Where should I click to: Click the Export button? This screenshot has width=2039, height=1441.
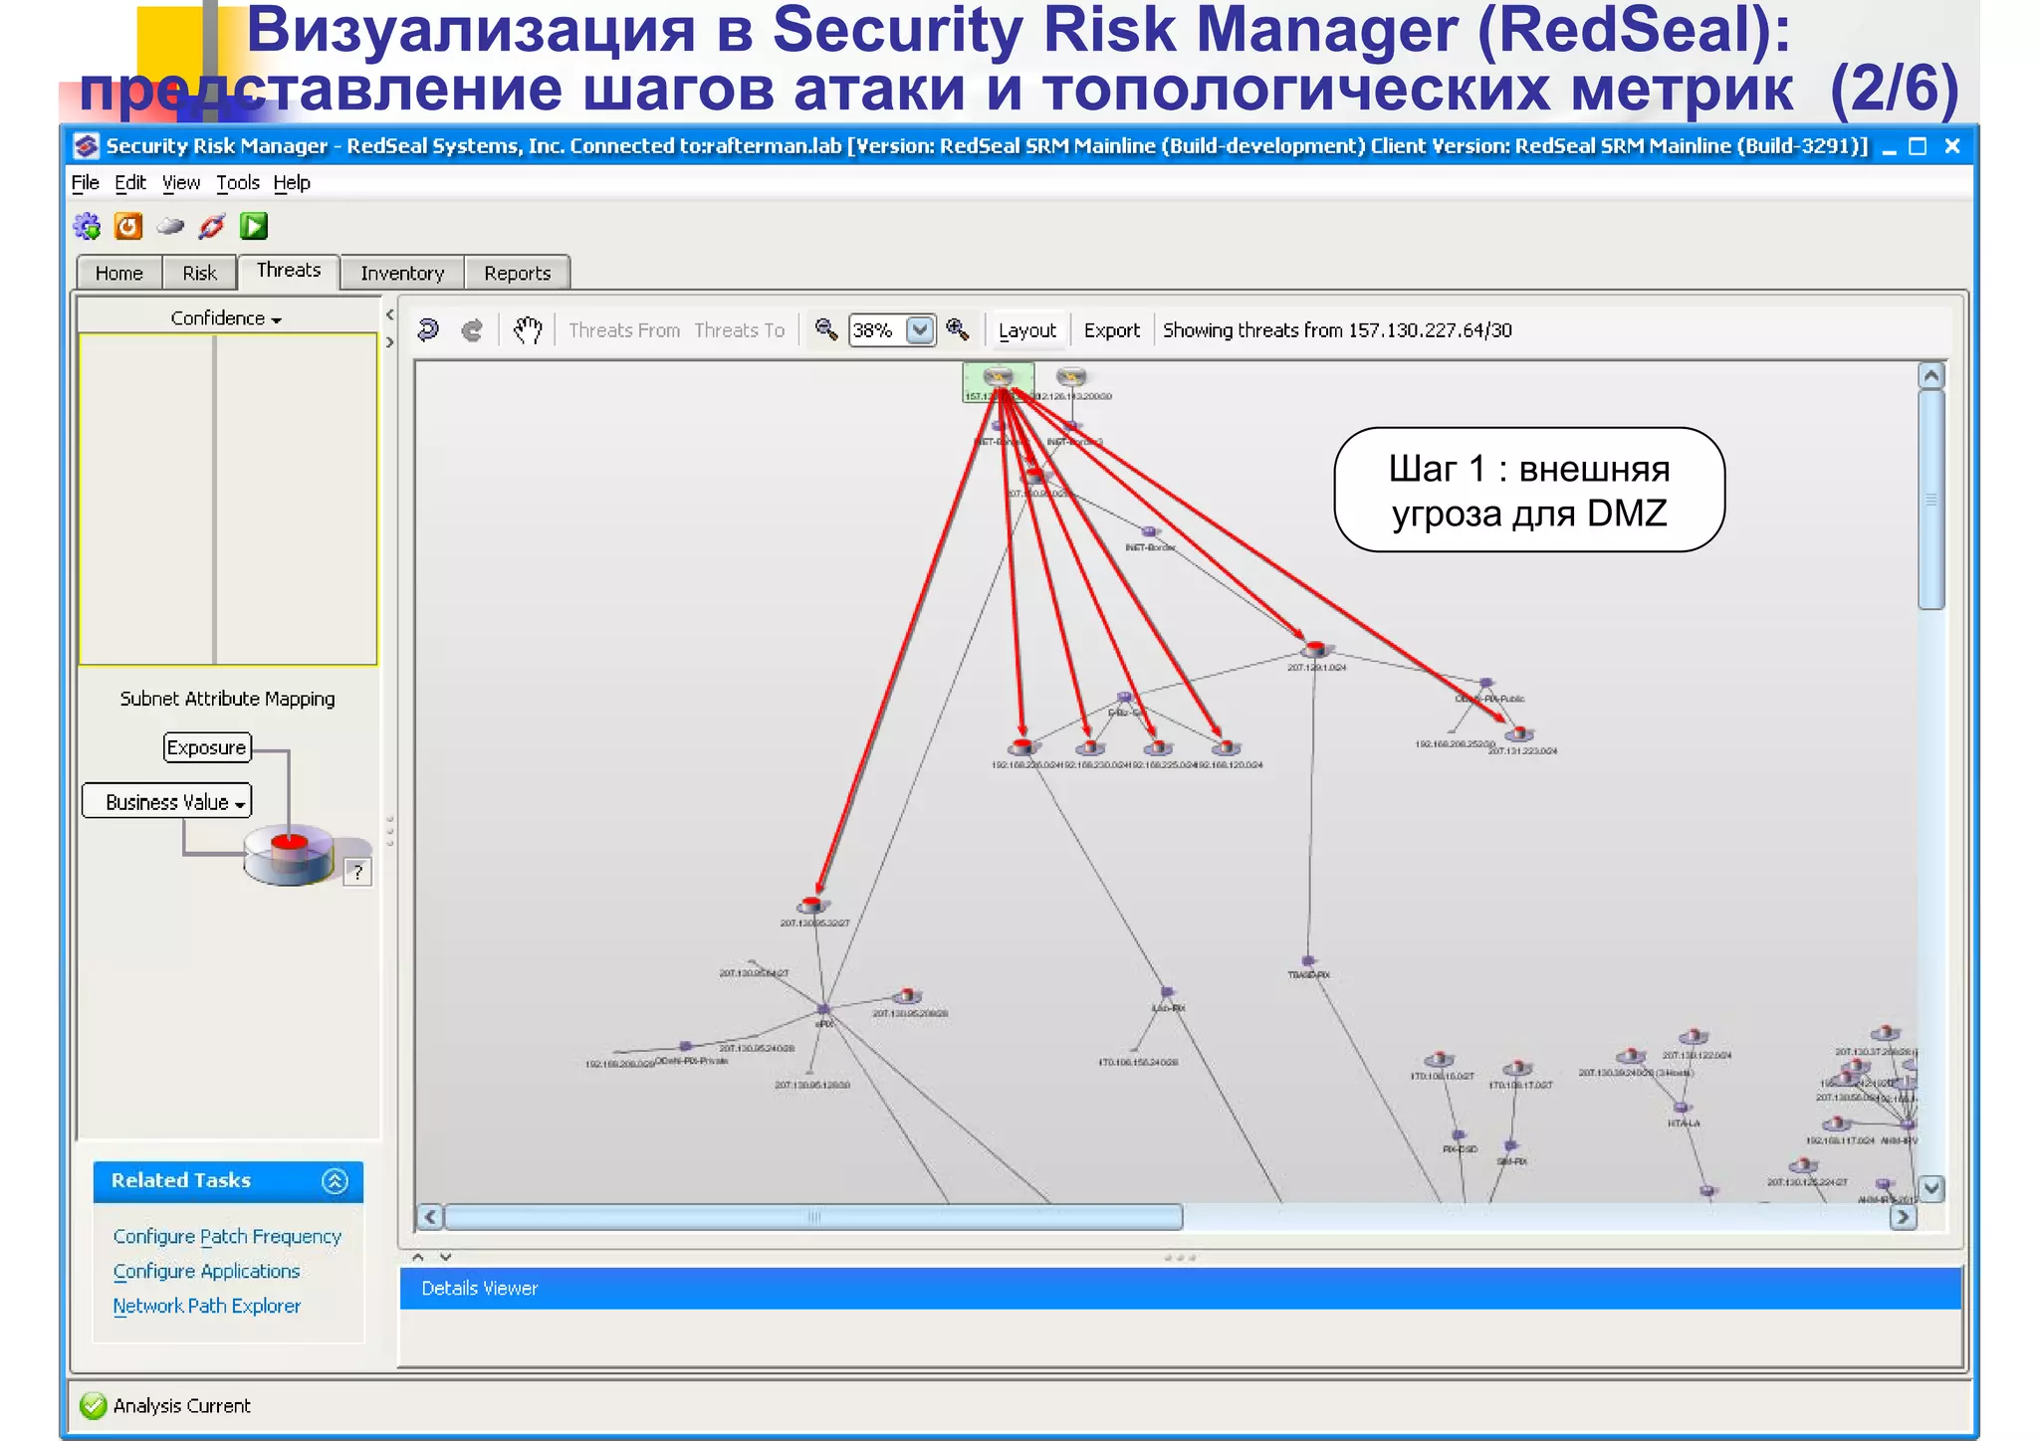[x=1111, y=330]
